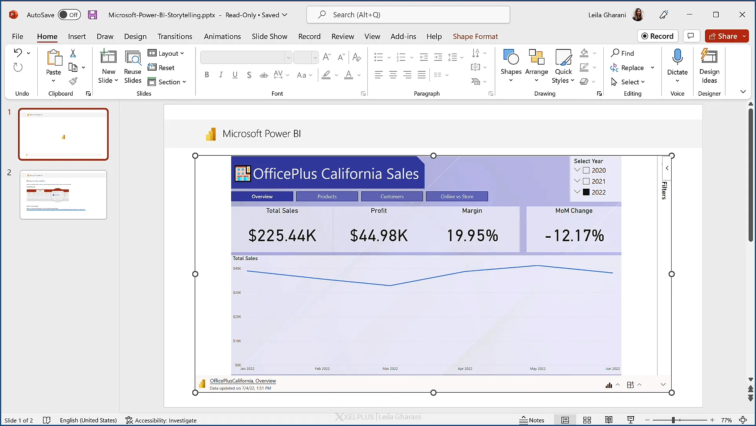Check the 2020 year checkbox
The height and width of the screenshot is (426, 756).
click(x=586, y=170)
